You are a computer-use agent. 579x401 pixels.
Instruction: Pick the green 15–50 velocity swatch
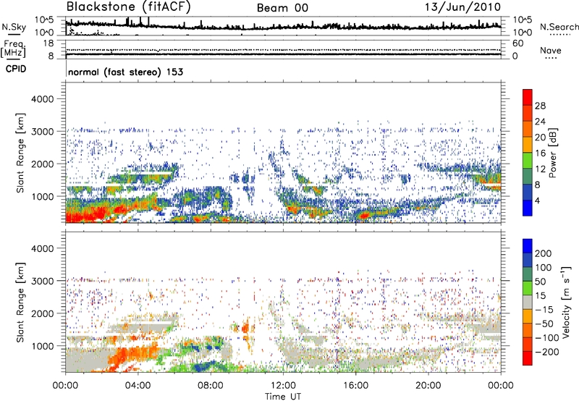click(x=528, y=288)
